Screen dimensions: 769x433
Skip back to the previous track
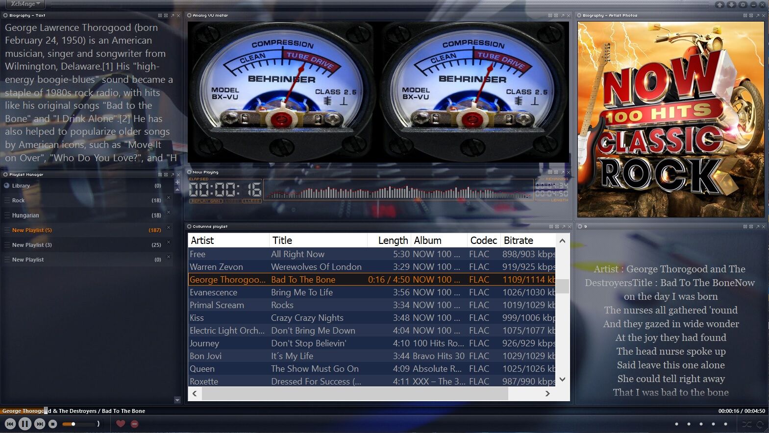10,424
